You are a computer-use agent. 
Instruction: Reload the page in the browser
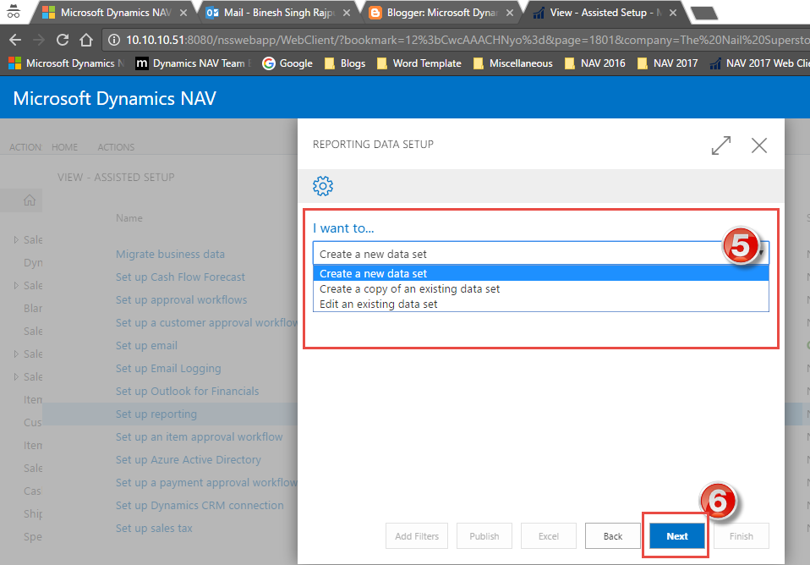click(x=62, y=38)
